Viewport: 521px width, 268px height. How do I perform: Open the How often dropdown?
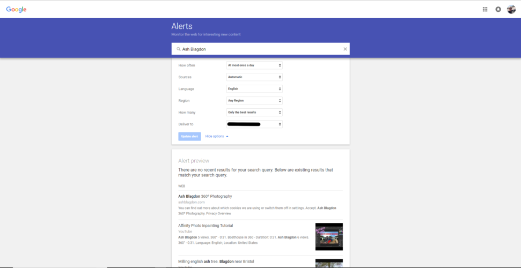[x=254, y=65]
